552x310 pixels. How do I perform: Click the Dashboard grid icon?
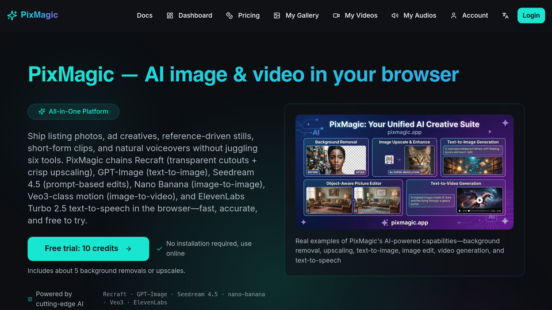pos(170,15)
